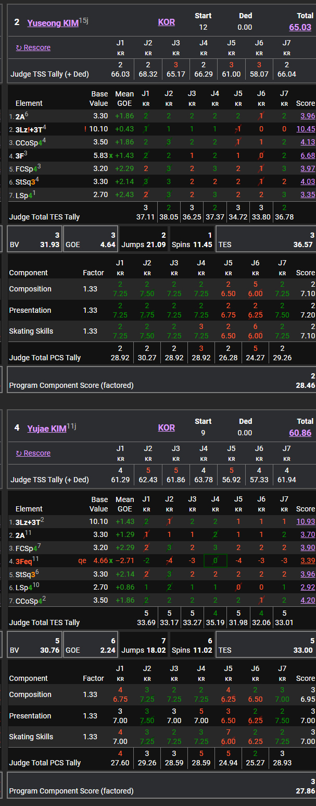This screenshot has width=316, height=806.
Task: Open the 10.93 score for 3Lz+3T
Action: coord(305,521)
